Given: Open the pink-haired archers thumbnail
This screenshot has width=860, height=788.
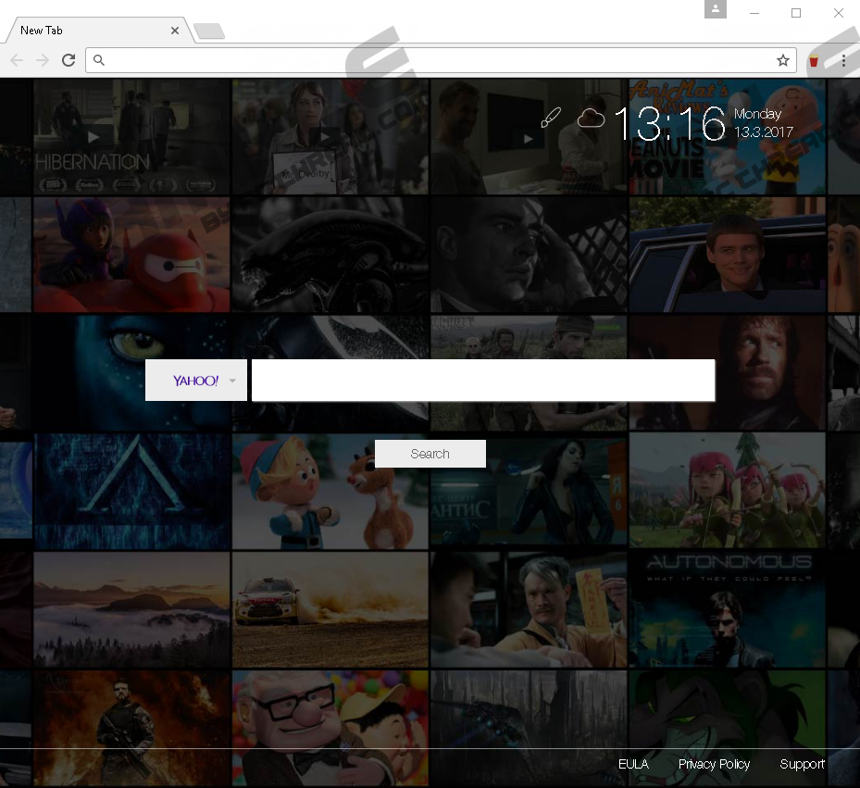Looking at the screenshot, I should pos(728,490).
